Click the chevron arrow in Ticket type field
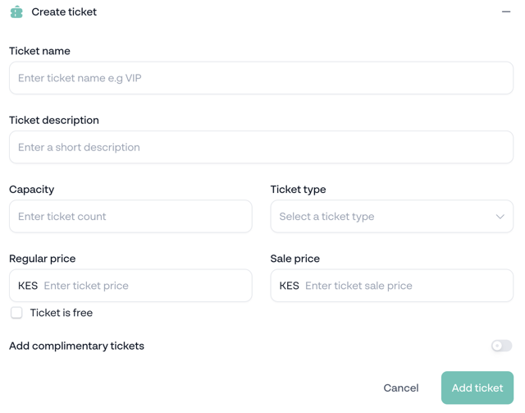This screenshot has height=413, width=525. (500, 217)
